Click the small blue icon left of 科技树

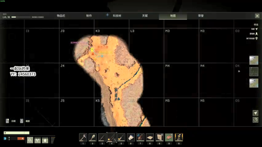point(107,15)
